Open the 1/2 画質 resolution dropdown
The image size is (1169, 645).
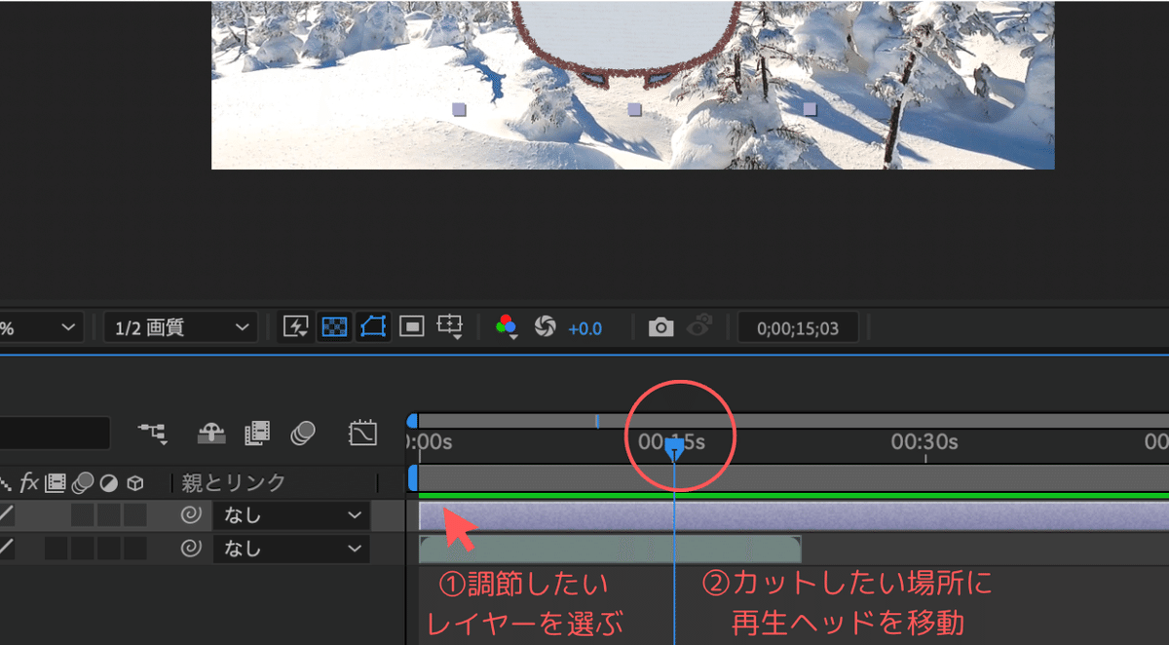(x=179, y=327)
